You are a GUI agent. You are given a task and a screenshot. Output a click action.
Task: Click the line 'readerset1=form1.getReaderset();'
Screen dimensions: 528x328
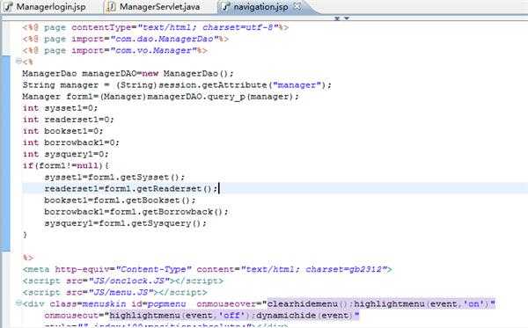pyautogui.click(x=131, y=188)
